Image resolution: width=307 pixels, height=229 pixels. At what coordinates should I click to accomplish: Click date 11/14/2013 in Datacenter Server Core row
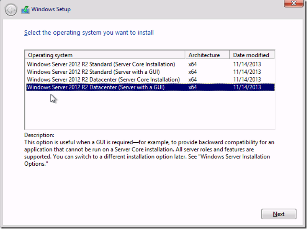(247, 79)
